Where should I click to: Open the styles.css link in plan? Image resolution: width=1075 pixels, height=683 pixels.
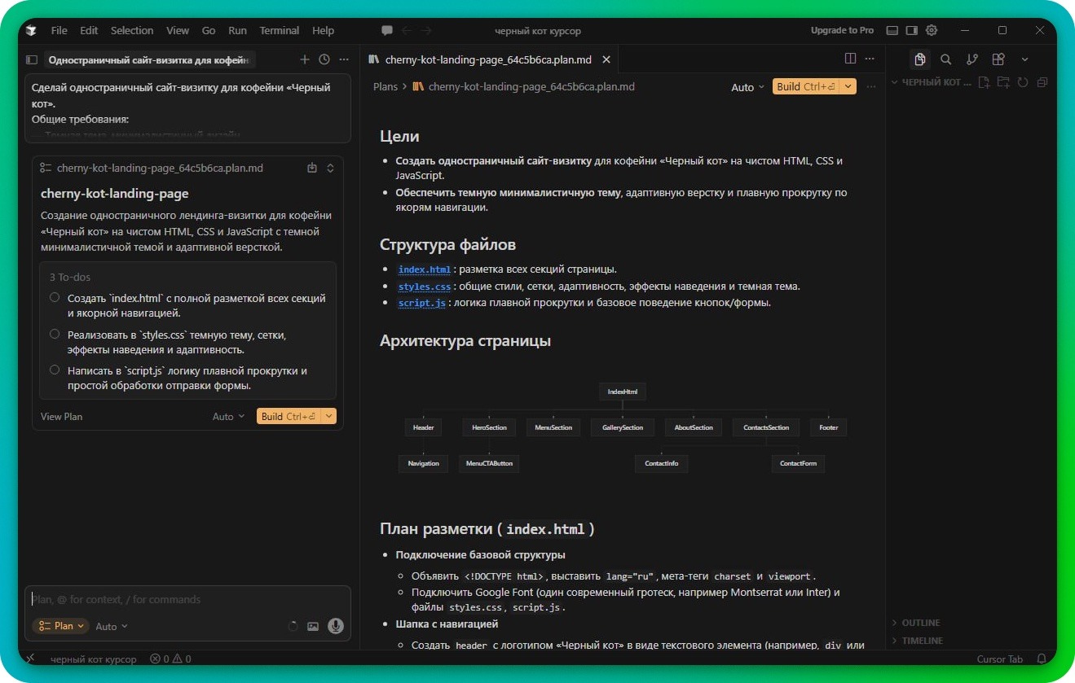click(424, 287)
